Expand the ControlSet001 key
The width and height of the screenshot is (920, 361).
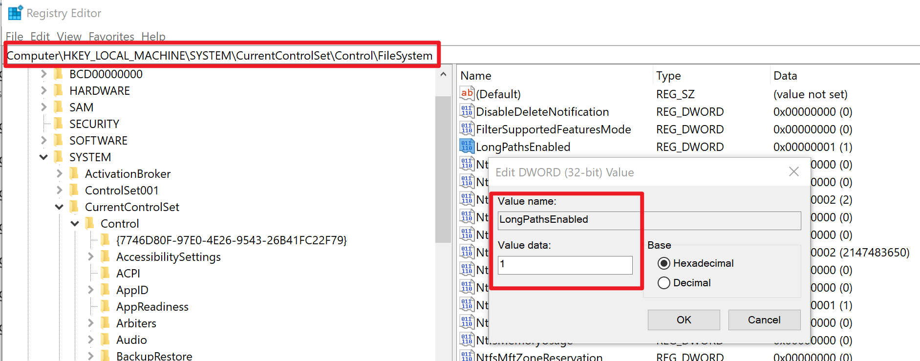pos(59,190)
